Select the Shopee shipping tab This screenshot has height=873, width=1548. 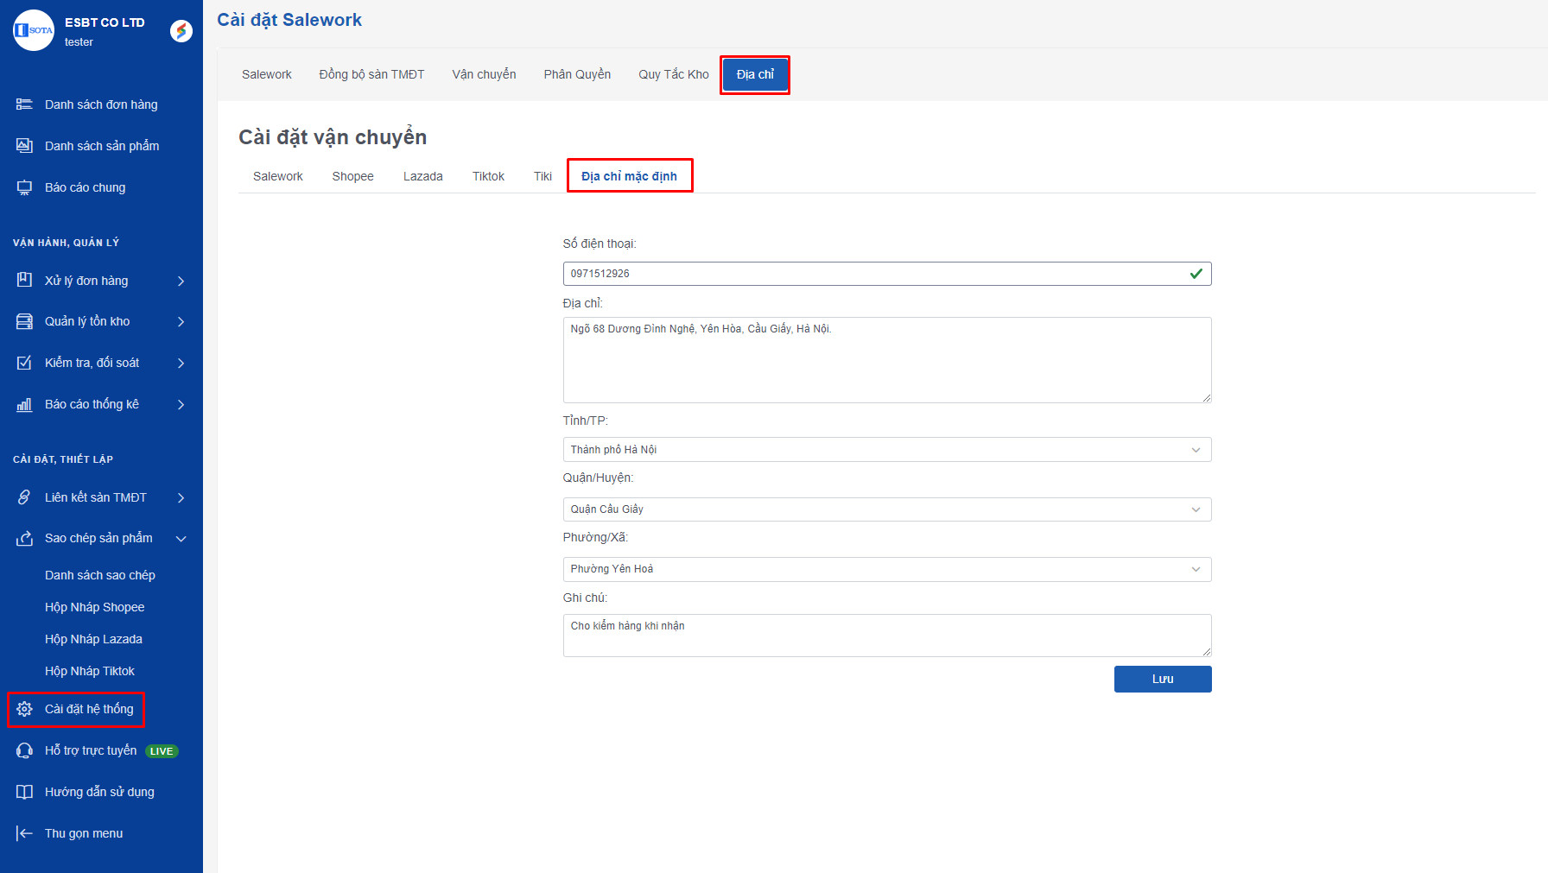click(352, 176)
